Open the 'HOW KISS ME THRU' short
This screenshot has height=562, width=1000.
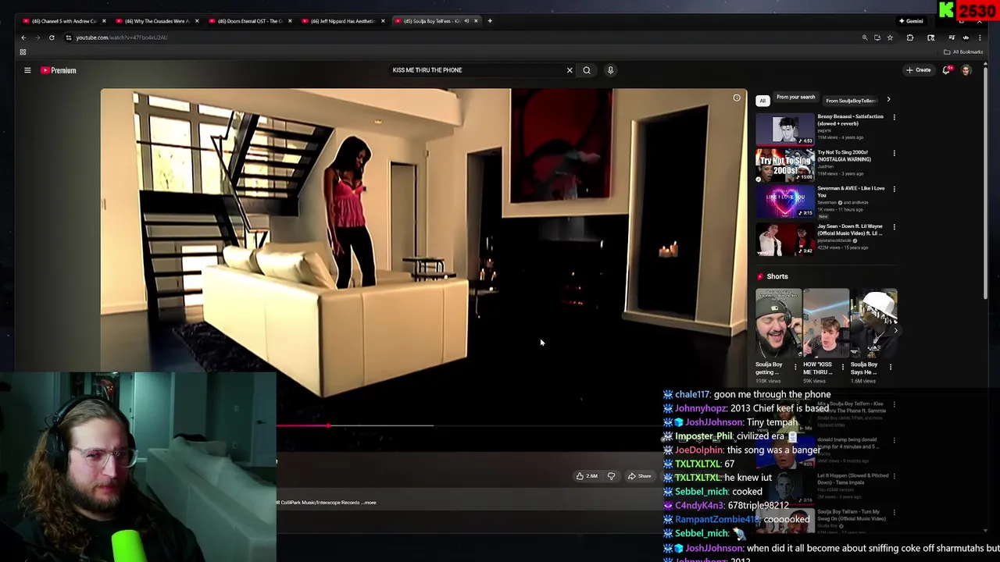(x=826, y=324)
